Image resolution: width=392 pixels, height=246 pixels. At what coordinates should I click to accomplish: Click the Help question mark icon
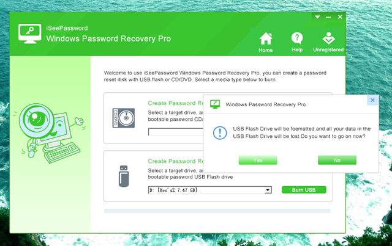pos(297,40)
